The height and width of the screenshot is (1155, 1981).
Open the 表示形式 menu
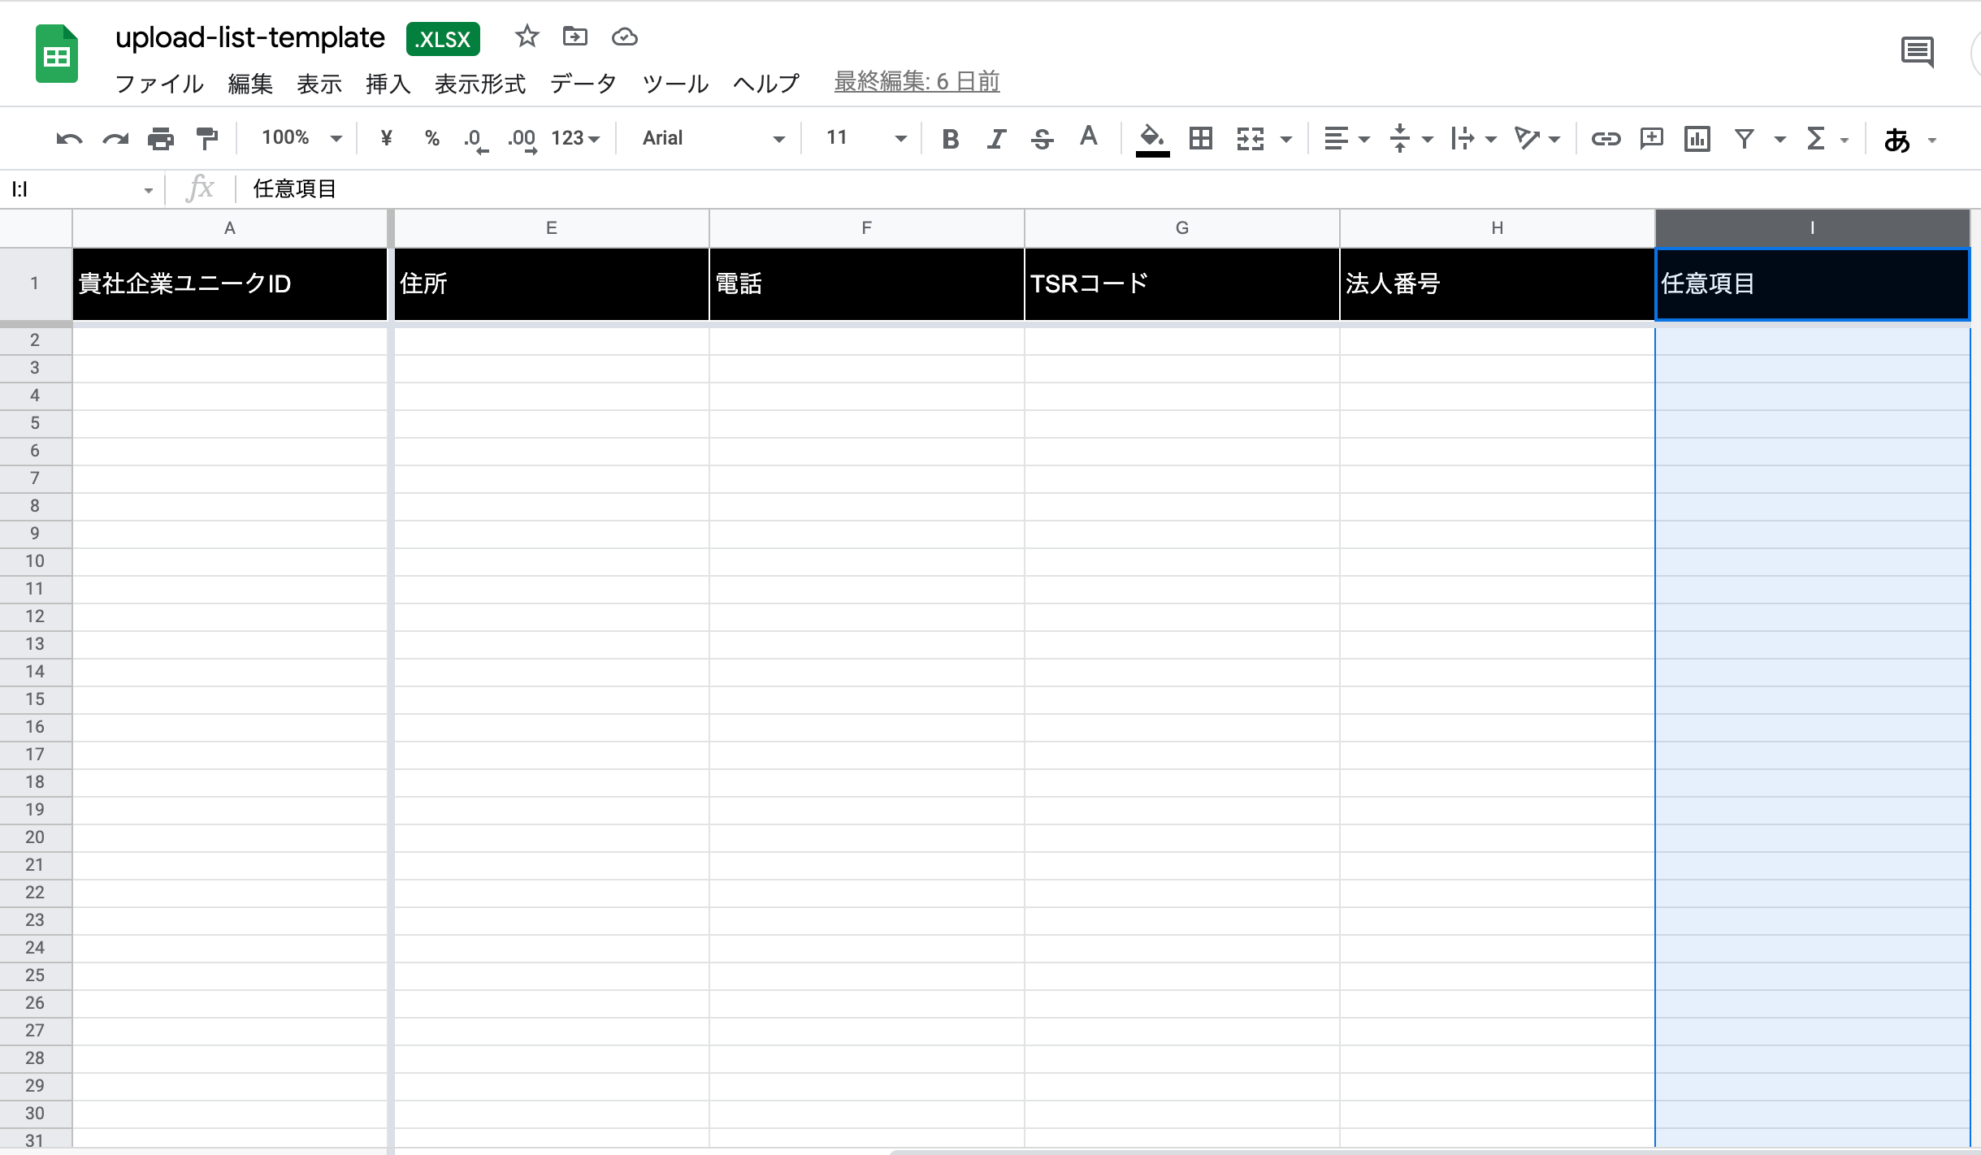tap(479, 83)
